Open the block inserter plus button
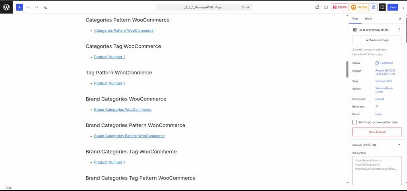The image size is (407, 191). (19, 7)
